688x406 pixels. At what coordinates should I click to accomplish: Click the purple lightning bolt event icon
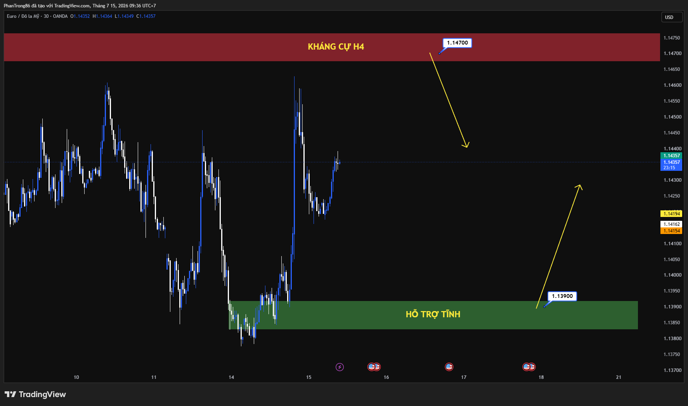tap(340, 367)
